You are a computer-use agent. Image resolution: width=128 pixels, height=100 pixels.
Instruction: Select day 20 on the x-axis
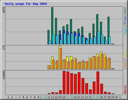coord(79,97)
